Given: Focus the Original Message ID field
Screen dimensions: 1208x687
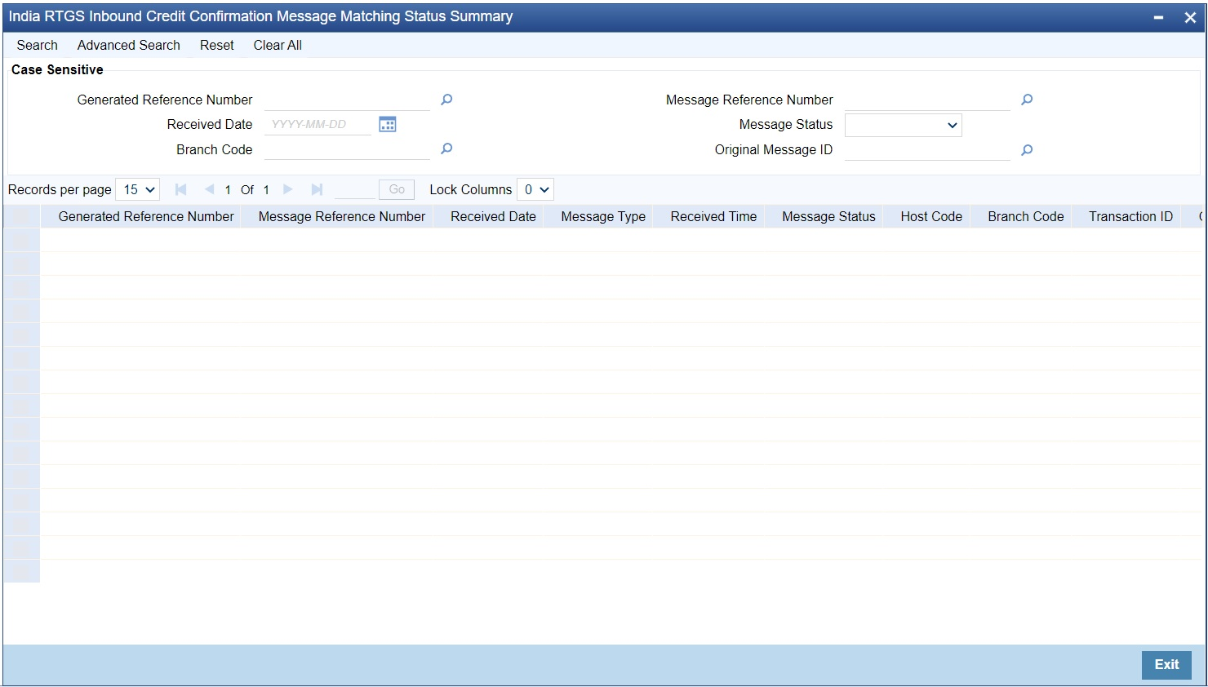Looking at the screenshot, I should 927,150.
